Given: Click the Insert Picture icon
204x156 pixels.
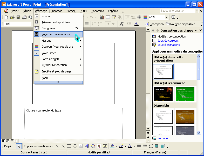Looking at the screenshot, I should coord(105,146).
